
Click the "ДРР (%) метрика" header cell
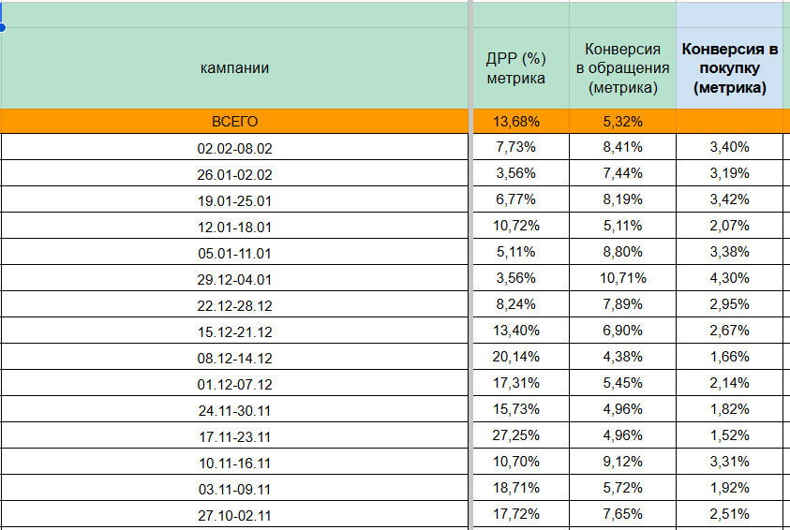[x=515, y=67]
